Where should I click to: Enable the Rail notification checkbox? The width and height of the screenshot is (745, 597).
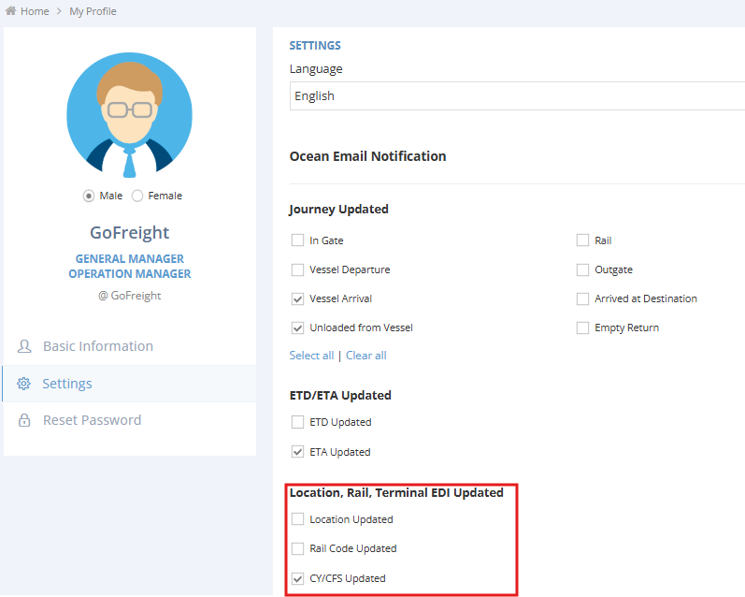click(x=582, y=240)
